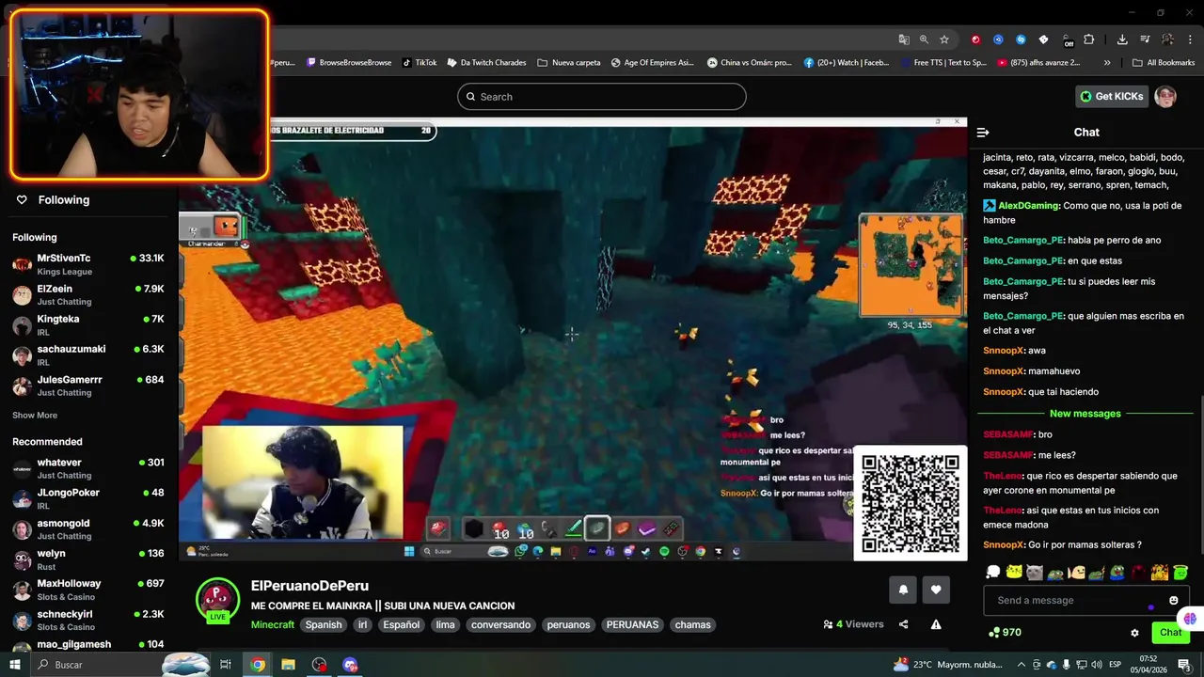Open MrStivenTc channel in sidebar

click(89, 263)
